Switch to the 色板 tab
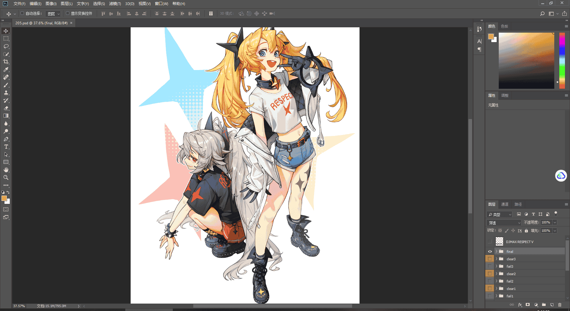 [x=504, y=26]
